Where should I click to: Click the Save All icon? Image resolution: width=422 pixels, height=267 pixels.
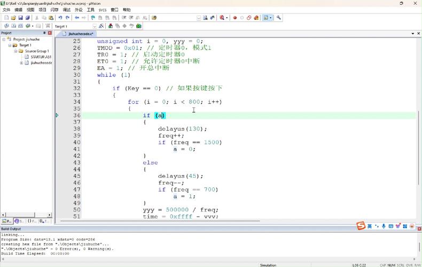pos(27,18)
